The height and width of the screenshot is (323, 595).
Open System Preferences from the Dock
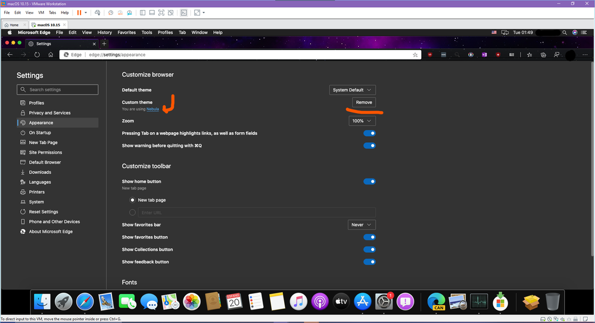(384, 302)
